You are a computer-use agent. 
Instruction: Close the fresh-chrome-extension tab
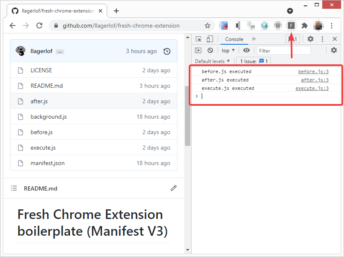click(100, 11)
